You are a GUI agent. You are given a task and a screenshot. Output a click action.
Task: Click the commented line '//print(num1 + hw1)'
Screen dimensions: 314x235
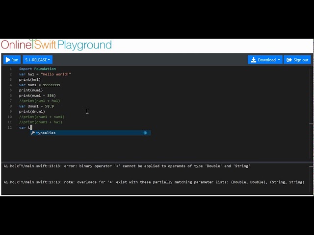tap(39, 101)
